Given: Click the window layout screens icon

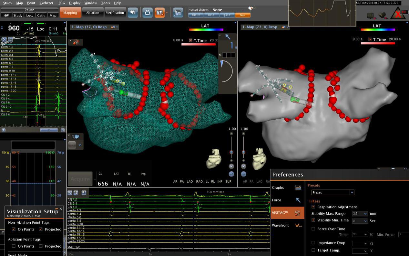Looking at the screenshot, I should 178,13.
